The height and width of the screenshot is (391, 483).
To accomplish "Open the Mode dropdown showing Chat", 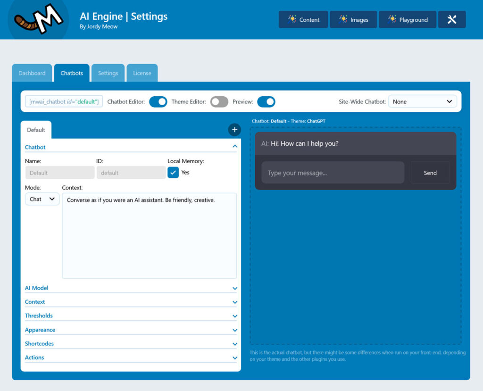I will (x=42, y=199).
